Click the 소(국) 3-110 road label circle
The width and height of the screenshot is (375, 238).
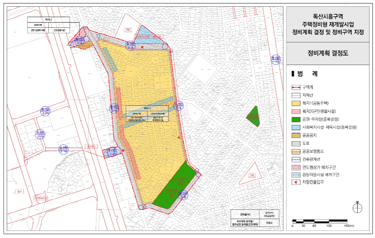(40, 134)
